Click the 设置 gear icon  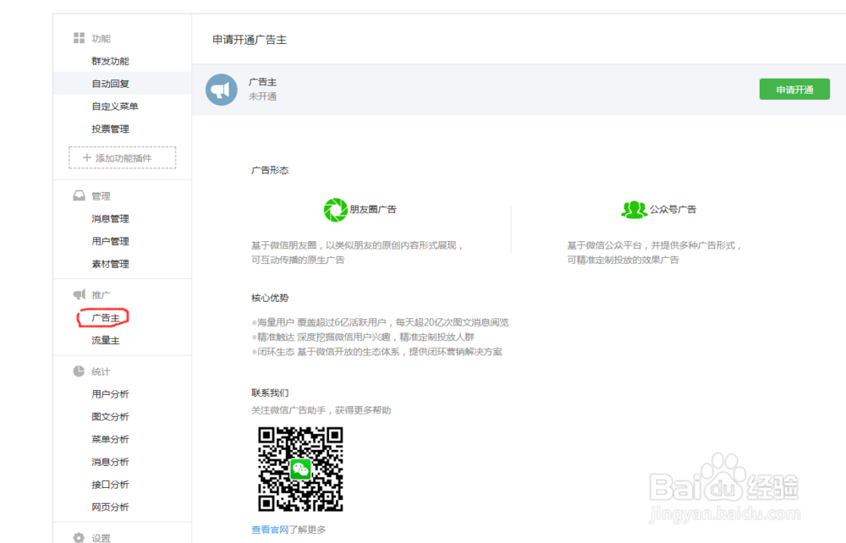click(x=79, y=538)
